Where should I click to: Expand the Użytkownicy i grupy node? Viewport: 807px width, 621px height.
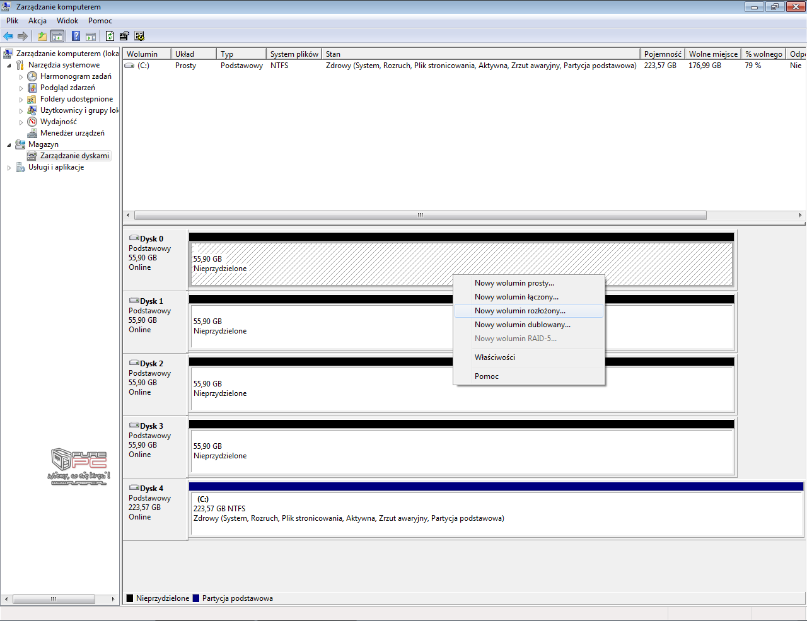[21, 111]
